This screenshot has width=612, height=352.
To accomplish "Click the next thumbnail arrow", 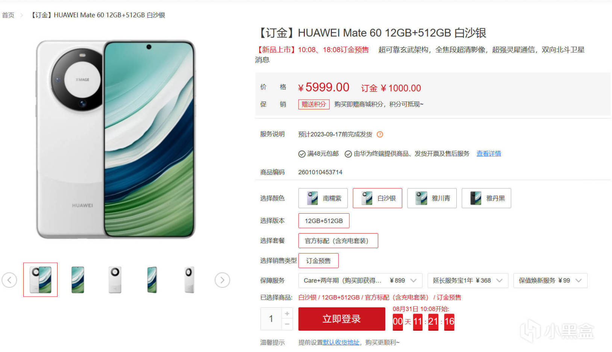I will point(222,280).
